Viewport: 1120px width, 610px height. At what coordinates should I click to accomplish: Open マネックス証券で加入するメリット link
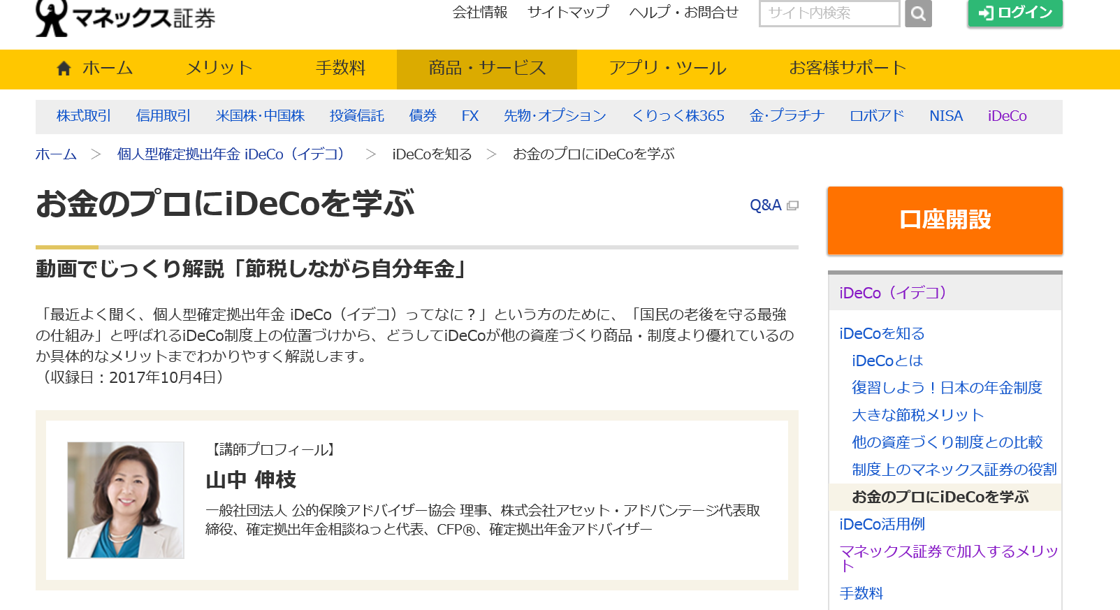tap(949, 558)
